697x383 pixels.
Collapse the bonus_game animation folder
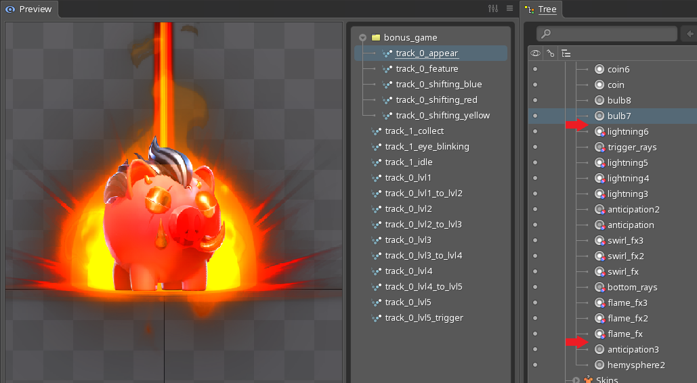[x=362, y=38]
